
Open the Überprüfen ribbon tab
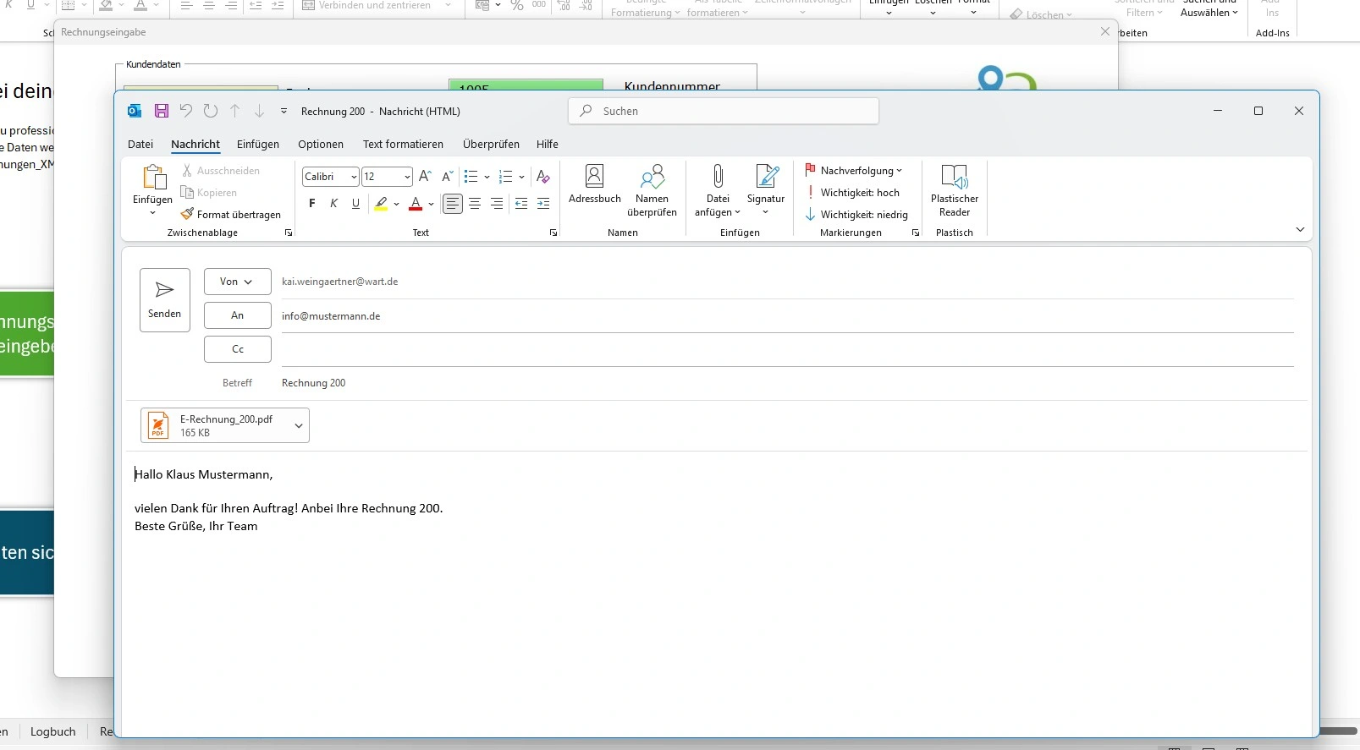pos(491,145)
